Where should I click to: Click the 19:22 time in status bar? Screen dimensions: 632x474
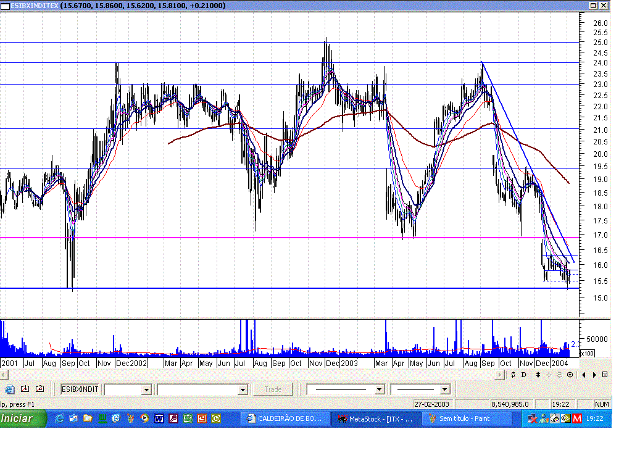coord(560,404)
